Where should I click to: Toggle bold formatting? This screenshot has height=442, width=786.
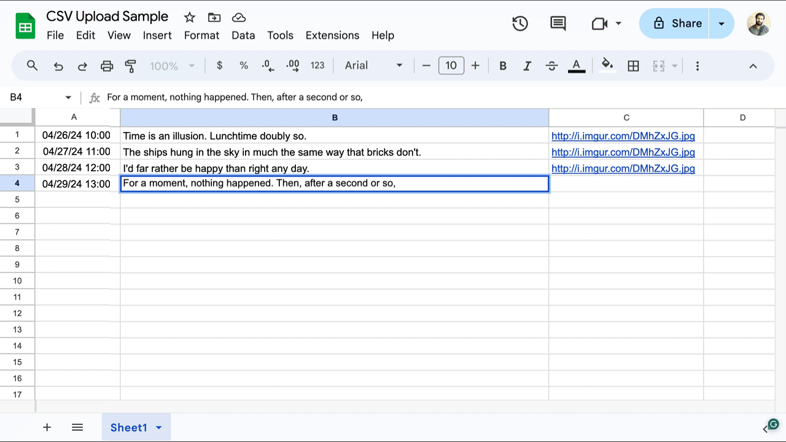[503, 66]
